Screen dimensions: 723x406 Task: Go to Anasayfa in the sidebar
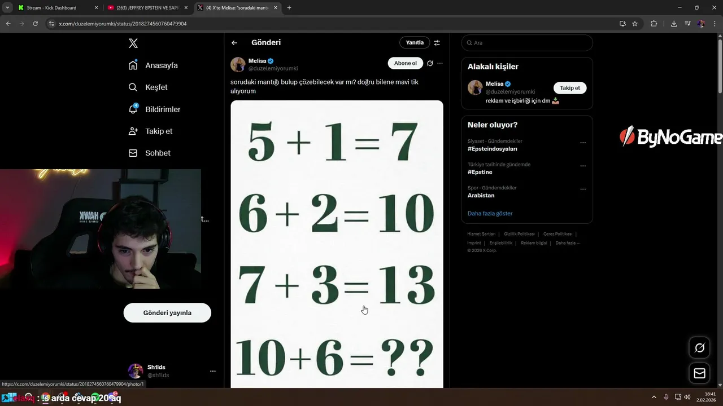coord(153,65)
